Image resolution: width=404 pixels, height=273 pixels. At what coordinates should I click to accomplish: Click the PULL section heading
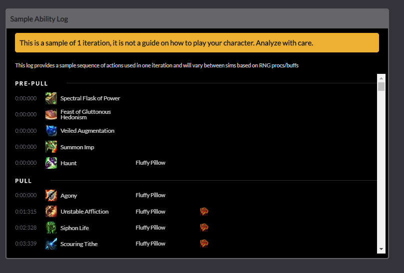coord(23,181)
